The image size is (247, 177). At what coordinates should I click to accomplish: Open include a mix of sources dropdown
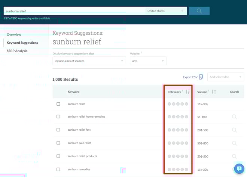89,61
